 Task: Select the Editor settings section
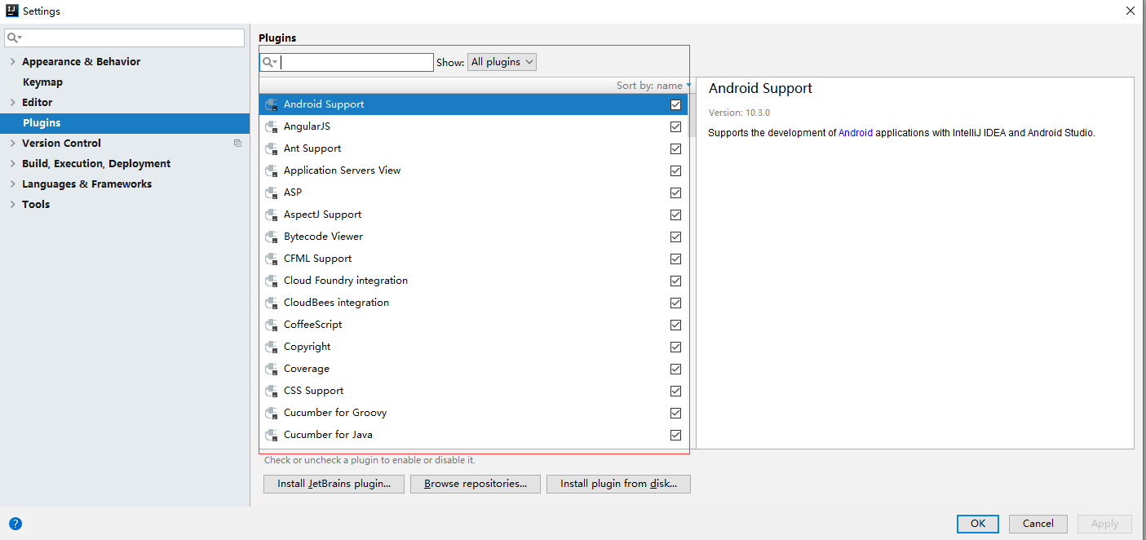tap(38, 102)
